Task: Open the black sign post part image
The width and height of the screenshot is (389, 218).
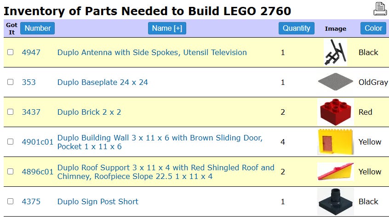Action: (x=335, y=201)
